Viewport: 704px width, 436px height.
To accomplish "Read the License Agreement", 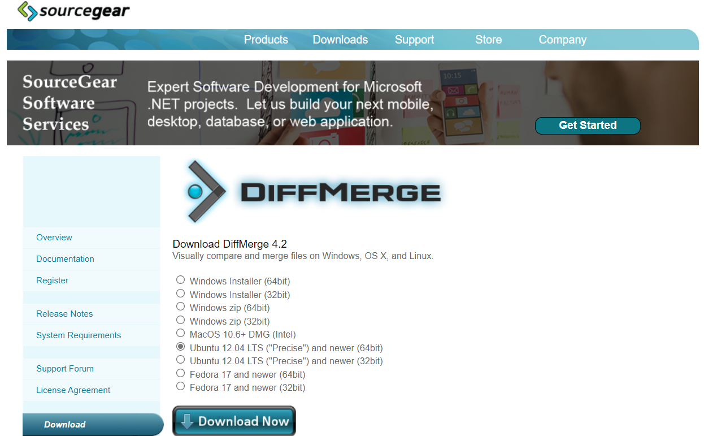I will point(73,390).
